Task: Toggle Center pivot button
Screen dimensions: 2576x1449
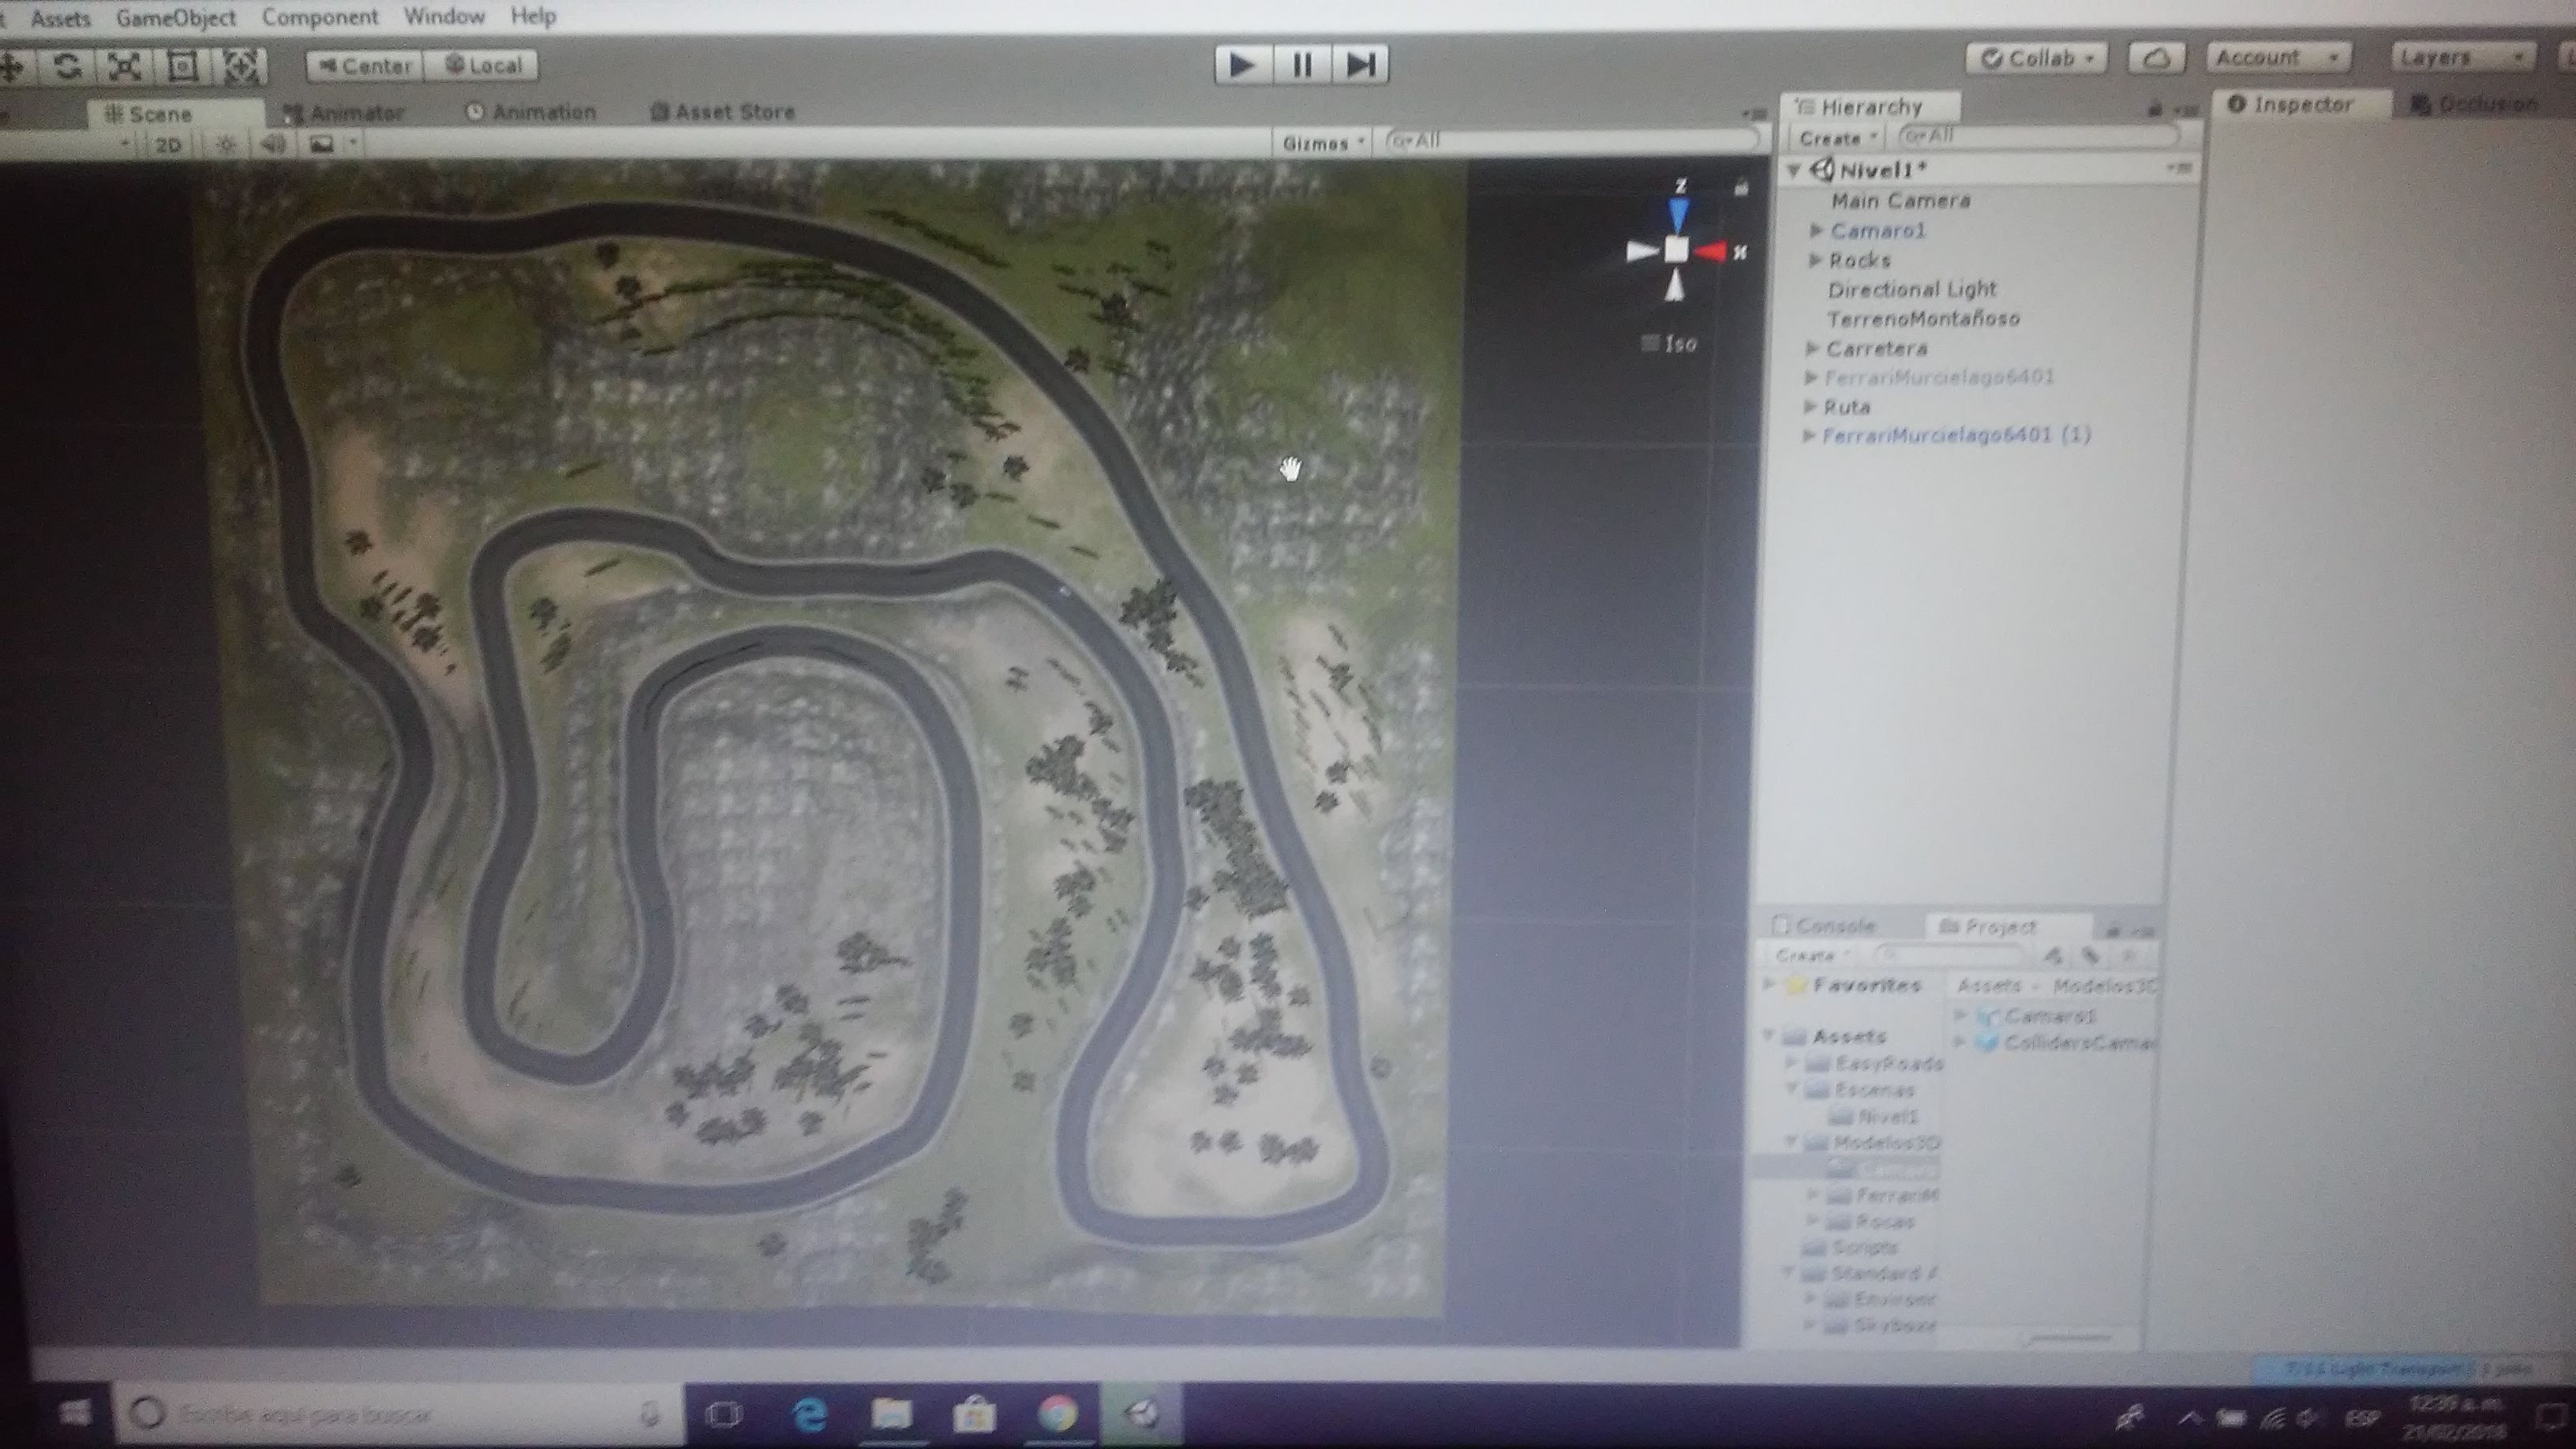Action: tap(365, 66)
